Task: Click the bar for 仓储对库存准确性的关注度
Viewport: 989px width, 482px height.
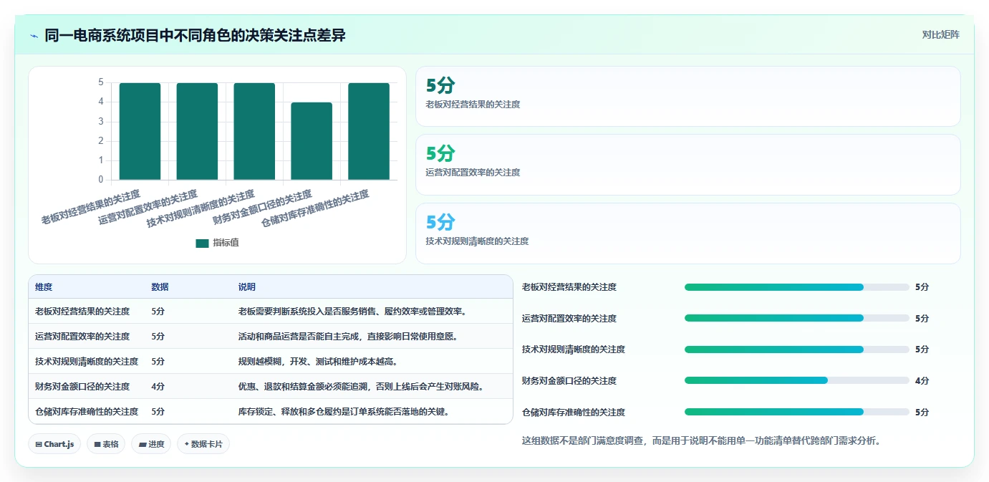Action: coord(369,131)
